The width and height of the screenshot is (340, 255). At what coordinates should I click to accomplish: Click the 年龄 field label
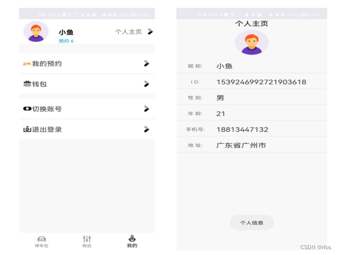point(195,114)
